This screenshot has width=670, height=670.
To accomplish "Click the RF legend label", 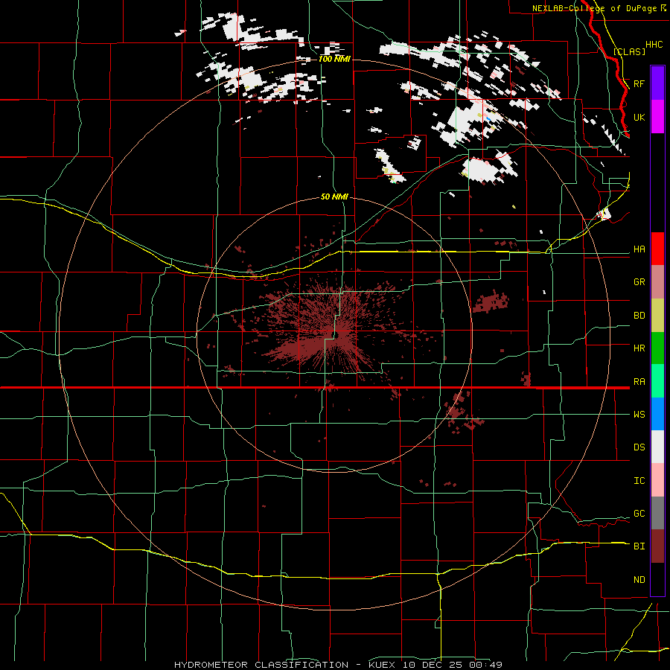I will coord(639,83).
